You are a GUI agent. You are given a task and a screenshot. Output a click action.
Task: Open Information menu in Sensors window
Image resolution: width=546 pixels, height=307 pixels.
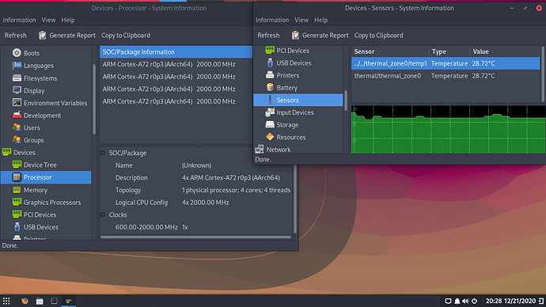272,20
